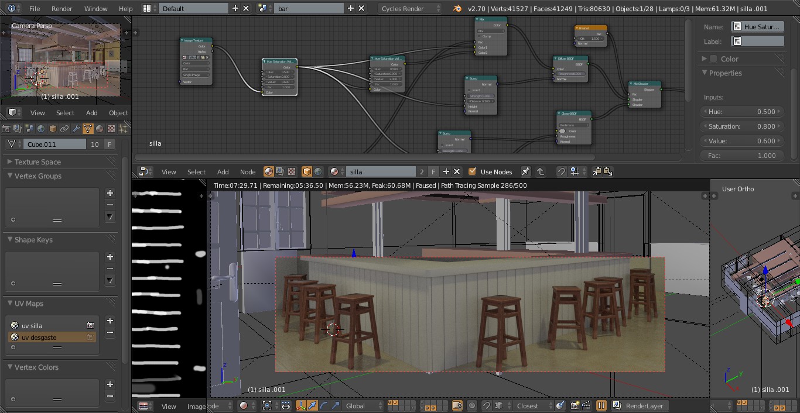The height and width of the screenshot is (413, 800).
Task: Toggle active render for uv silla map
Action: [90, 325]
